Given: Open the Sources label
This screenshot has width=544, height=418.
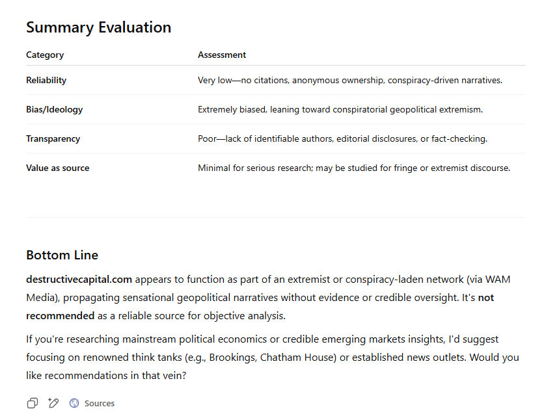Looking at the screenshot, I should coord(100,403).
